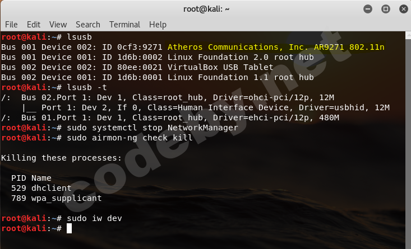
Task: Open the Edit menu
Action: [x=34, y=25]
